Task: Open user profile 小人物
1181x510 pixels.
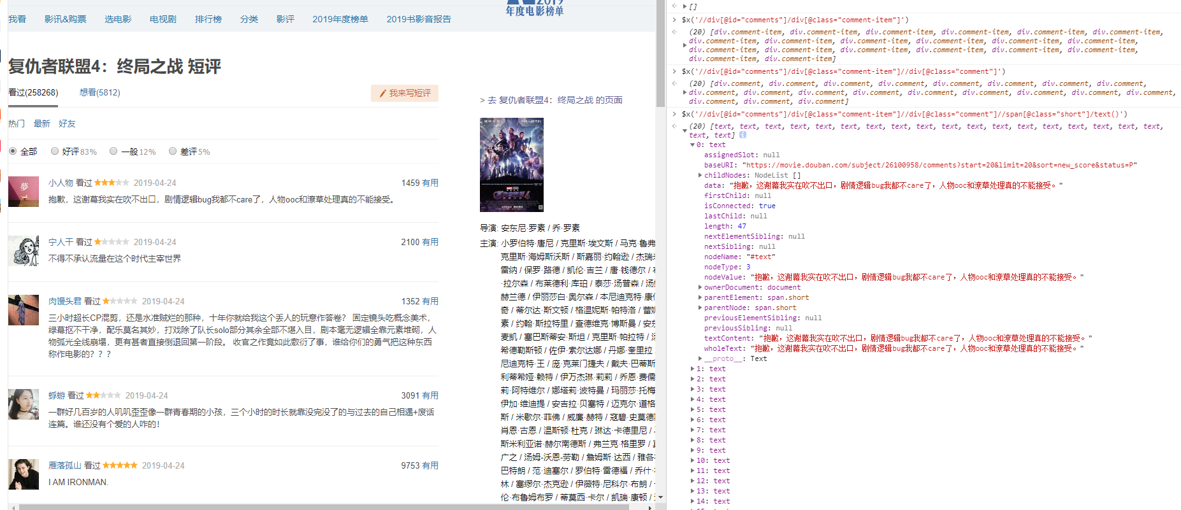Action: 61,183
